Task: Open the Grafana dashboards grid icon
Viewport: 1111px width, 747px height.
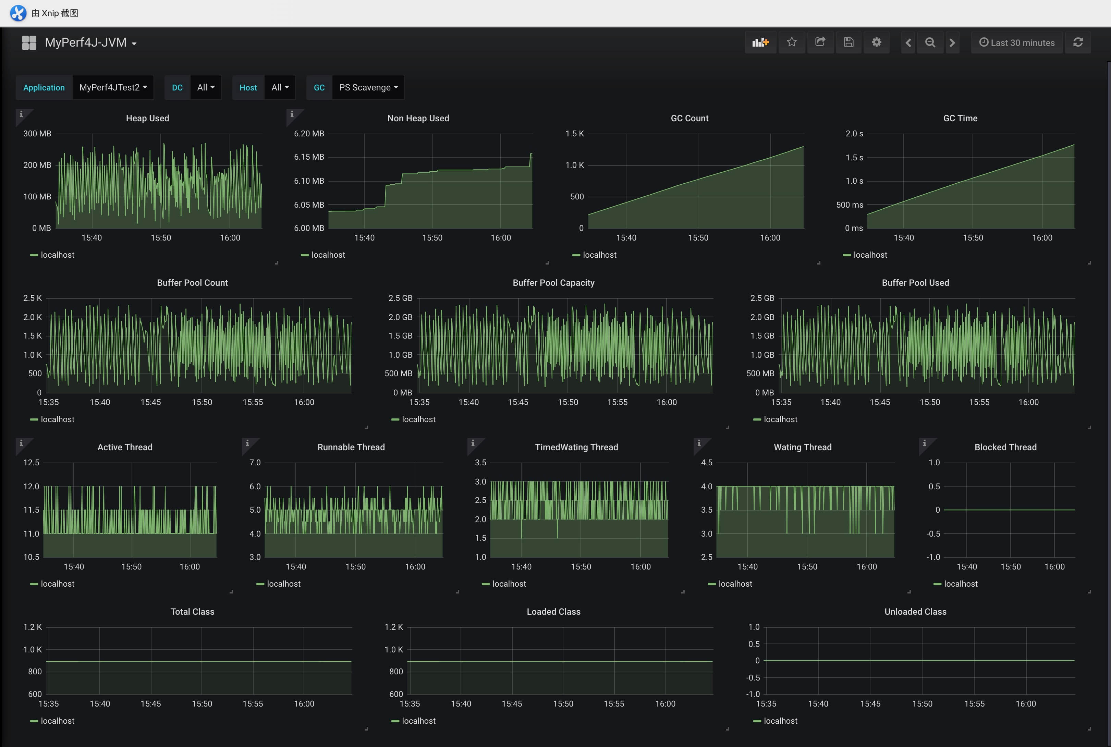Action: tap(29, 42)
